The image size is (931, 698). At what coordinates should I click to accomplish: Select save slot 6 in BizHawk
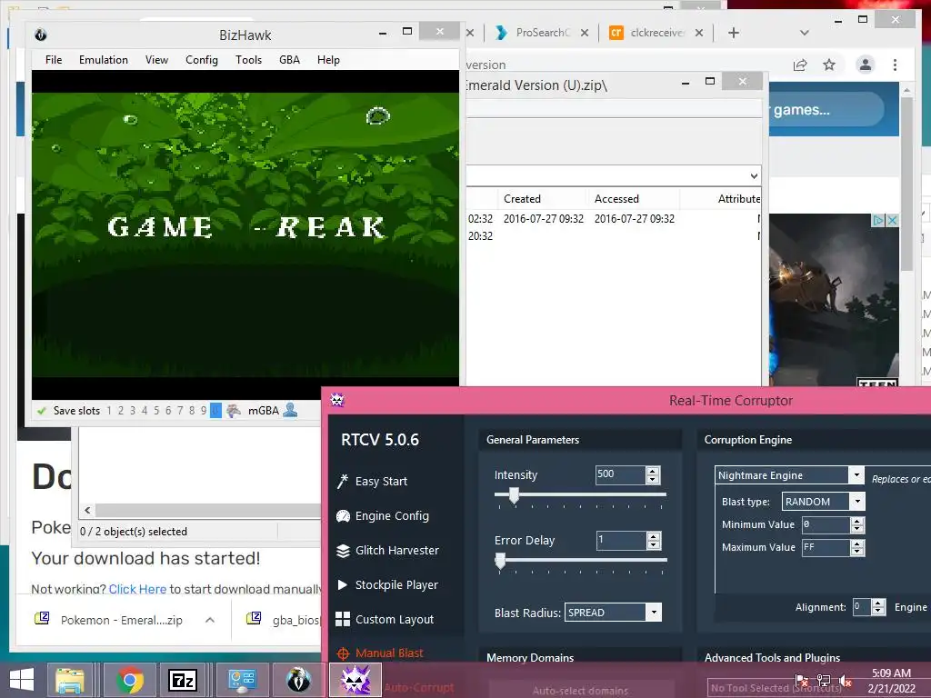pyautogui.click(x=168, y=411)
